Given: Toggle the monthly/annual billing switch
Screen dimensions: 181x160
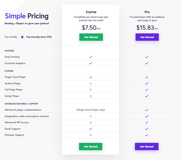Looking at the screenshot, I should (22, 37).
